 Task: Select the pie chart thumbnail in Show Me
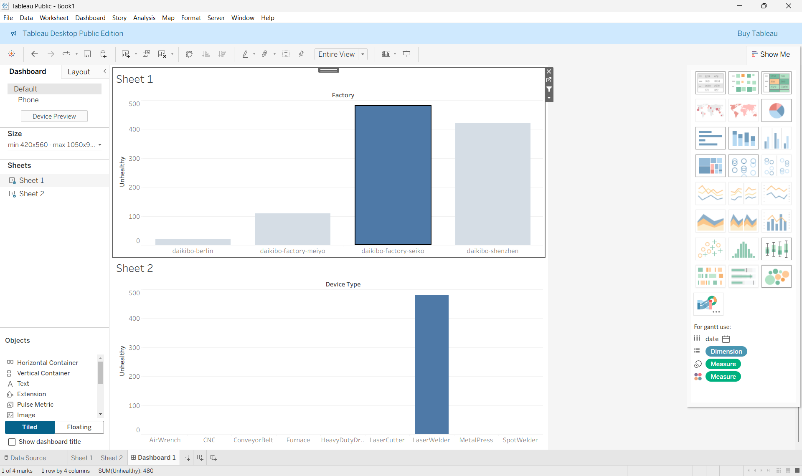(777, 110)
